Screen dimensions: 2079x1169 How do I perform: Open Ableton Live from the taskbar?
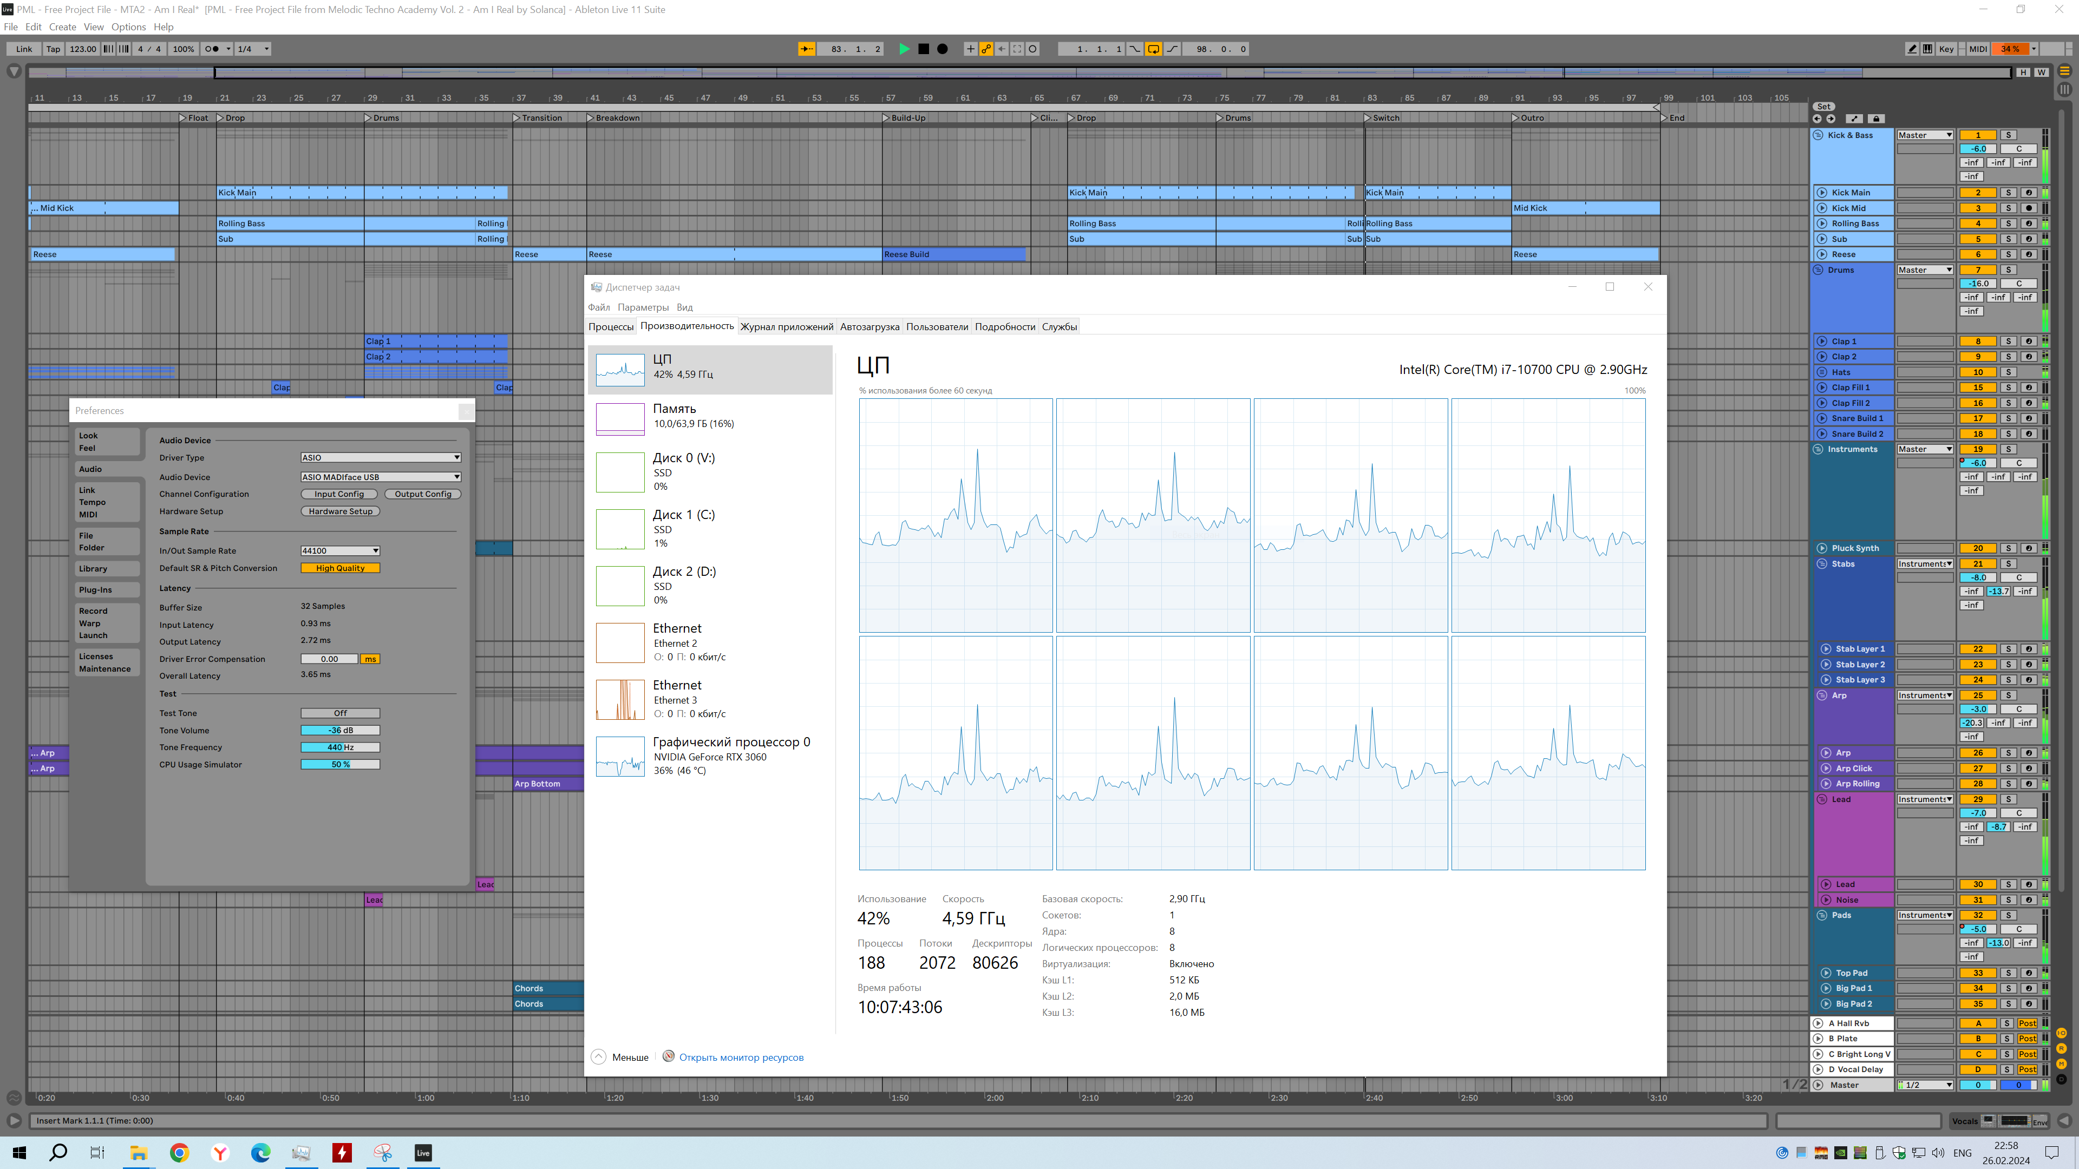pos(423,1153)
